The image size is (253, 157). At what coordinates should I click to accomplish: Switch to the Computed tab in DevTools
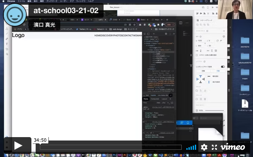pos(155,99)
